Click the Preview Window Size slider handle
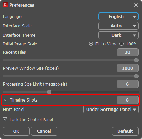 (x=136, y=76)
